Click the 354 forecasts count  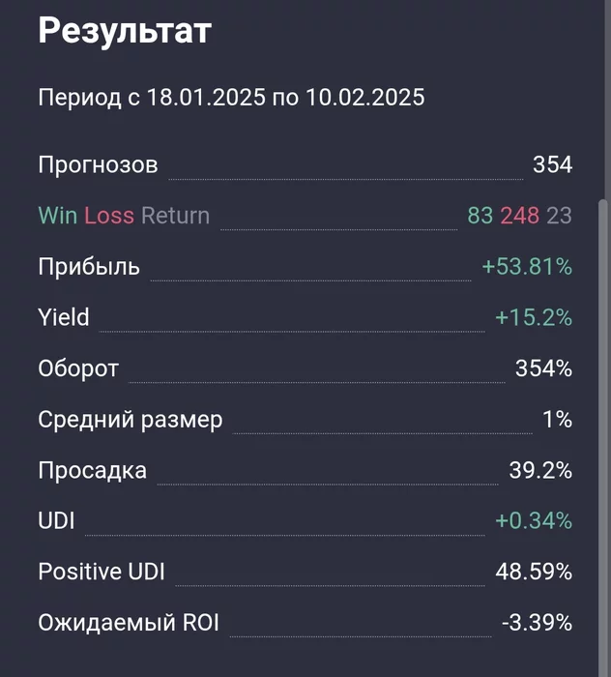(x=552, y=164)
